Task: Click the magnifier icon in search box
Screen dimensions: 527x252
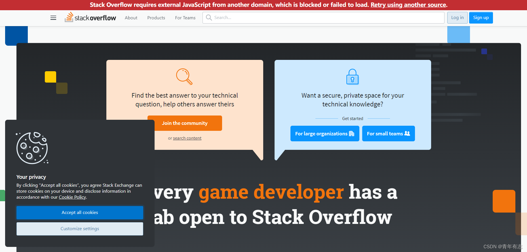Action: point(209,18)
